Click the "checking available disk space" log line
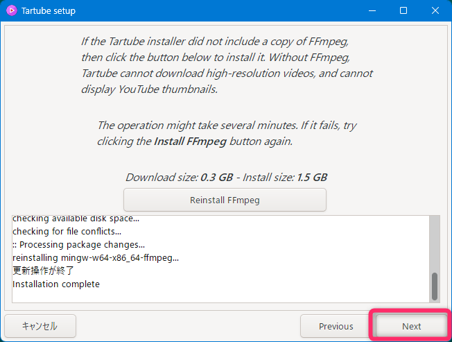This screenshot has width=452, height=342. [76, 219]
